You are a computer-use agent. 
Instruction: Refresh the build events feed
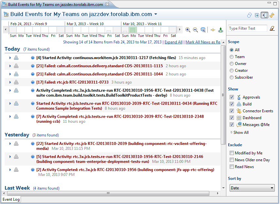272,15
